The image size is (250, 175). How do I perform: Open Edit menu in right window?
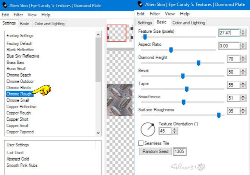coord(140,14)
